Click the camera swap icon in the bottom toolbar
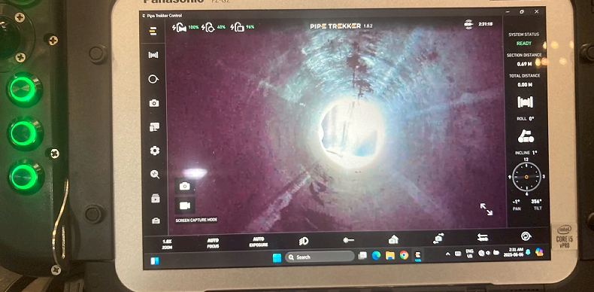This screenshot has height=292, width=594. point(438,239)
